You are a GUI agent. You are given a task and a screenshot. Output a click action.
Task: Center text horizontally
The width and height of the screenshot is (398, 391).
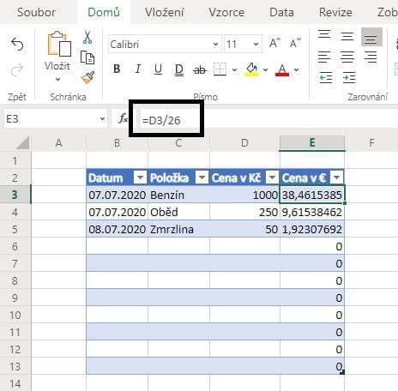pyautogui.click(x=347, y=57)
